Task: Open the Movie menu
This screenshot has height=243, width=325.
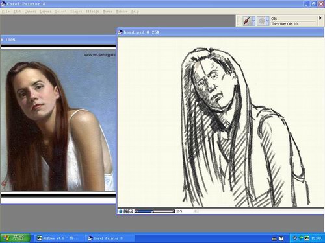Action: pos(107,11)
